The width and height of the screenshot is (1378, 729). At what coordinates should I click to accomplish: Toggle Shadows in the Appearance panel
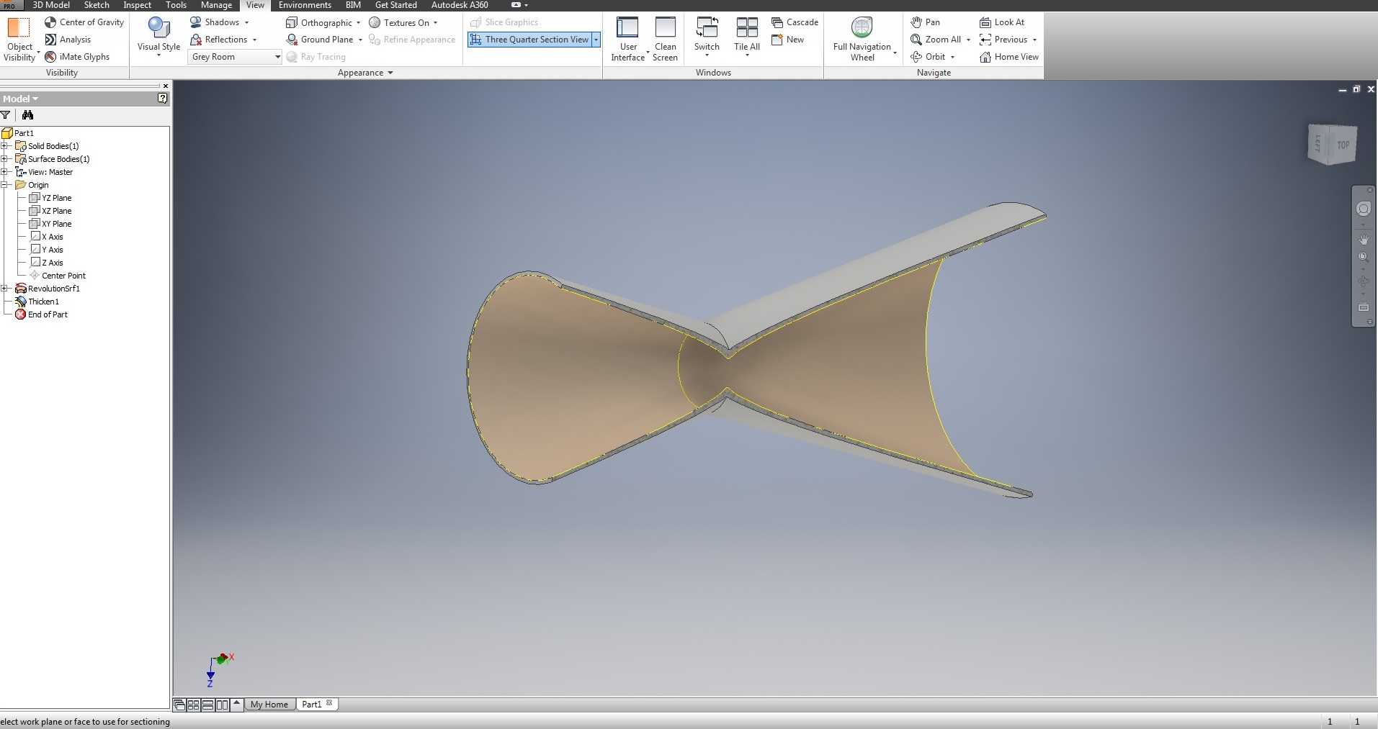coord(220,22)
